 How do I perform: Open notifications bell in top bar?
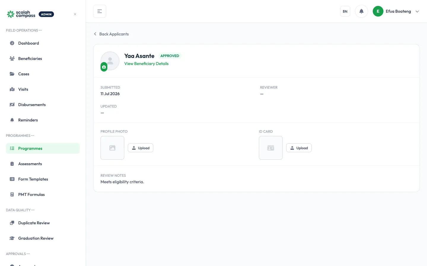tap(361, 11)
